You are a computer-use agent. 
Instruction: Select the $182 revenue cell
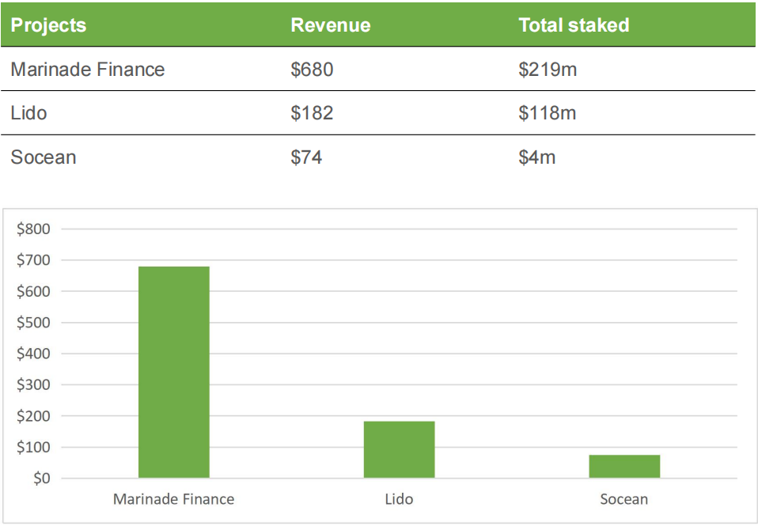pos(312,113)
